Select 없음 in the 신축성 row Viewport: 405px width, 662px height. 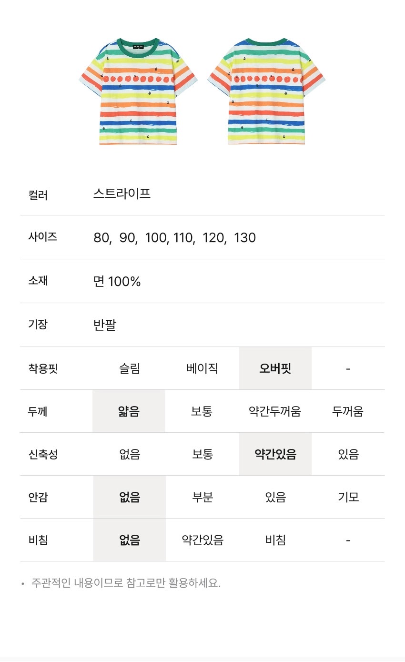pos(129,454)
